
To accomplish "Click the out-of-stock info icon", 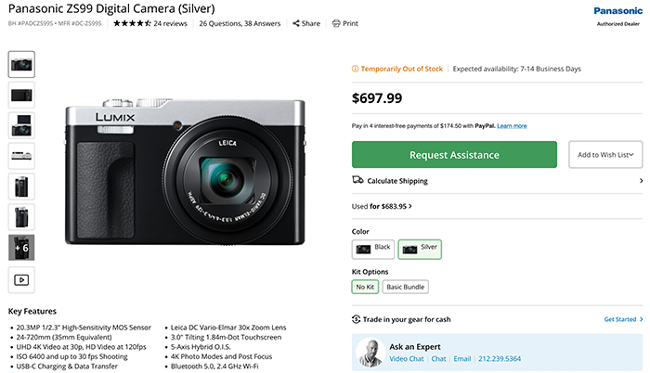I will [357, 69].
